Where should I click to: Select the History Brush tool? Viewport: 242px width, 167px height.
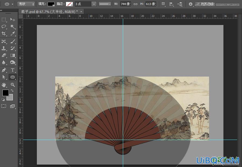point(13,48)
